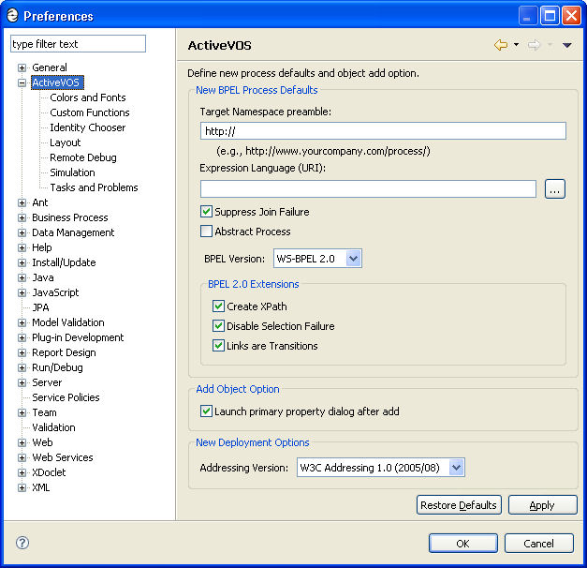Screen dimensions: 587x568
Task: Click the forward navigation arrow icon
Action: 534,45
